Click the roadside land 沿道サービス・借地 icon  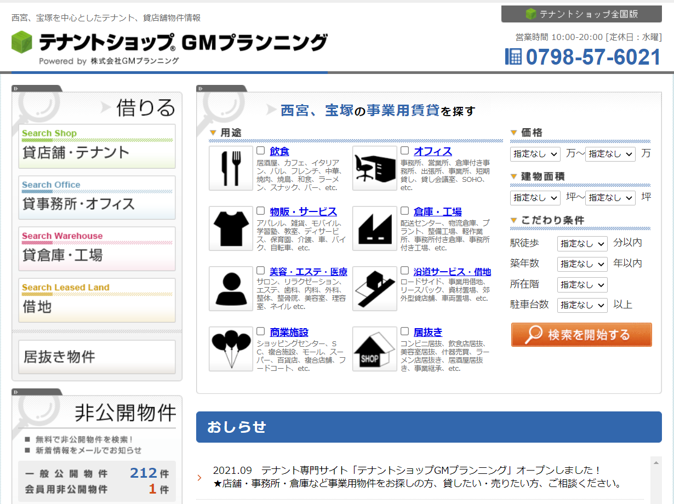click(x=375, y=289)
